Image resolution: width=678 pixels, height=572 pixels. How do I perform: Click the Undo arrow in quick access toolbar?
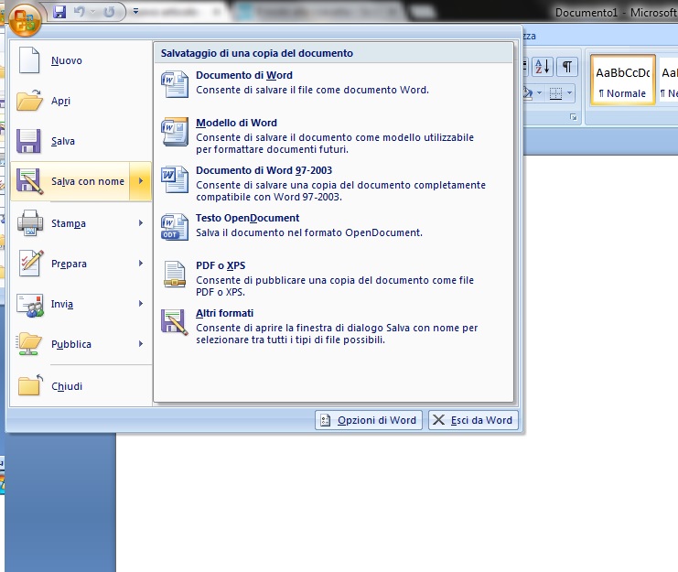pos(79,12)
